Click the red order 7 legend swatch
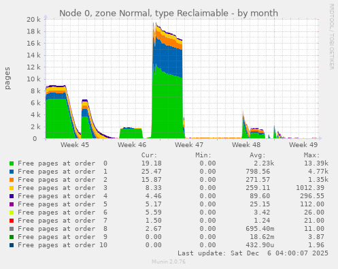Image resolution: width=338 pixels, height=269 pixels. [12, 221]
